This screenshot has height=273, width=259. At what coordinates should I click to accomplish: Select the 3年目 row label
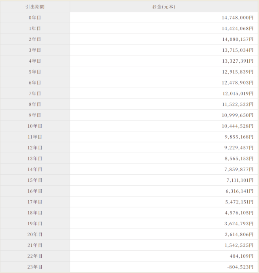click(35, 50)
